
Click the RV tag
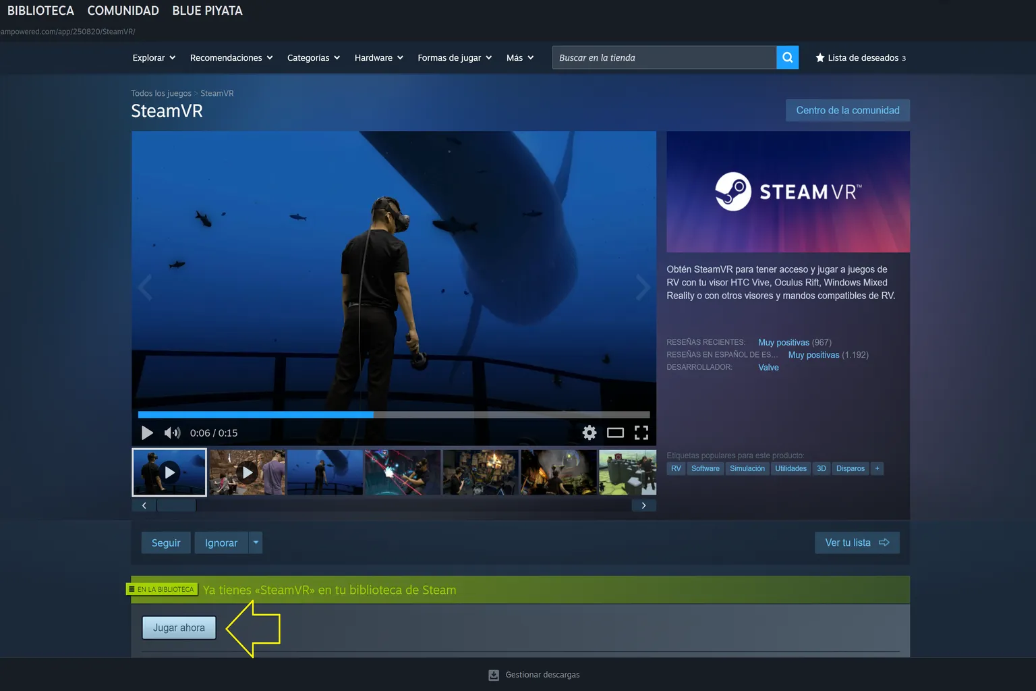tap(676, 468)
